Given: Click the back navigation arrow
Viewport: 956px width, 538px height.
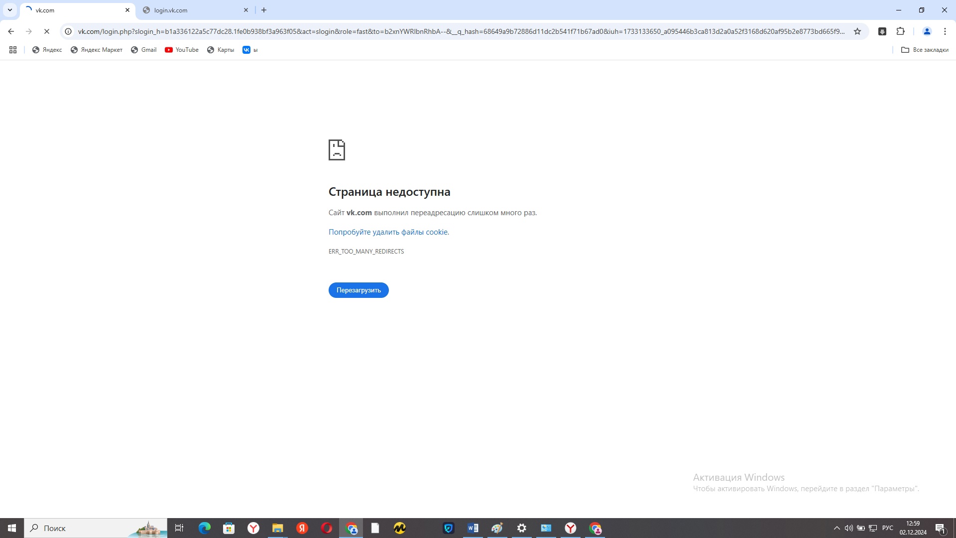Looking at the screenshot, I should point(11,31).
